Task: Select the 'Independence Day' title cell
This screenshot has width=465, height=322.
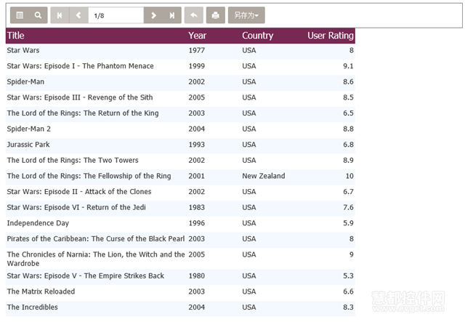Action: [x=38, y=223]
